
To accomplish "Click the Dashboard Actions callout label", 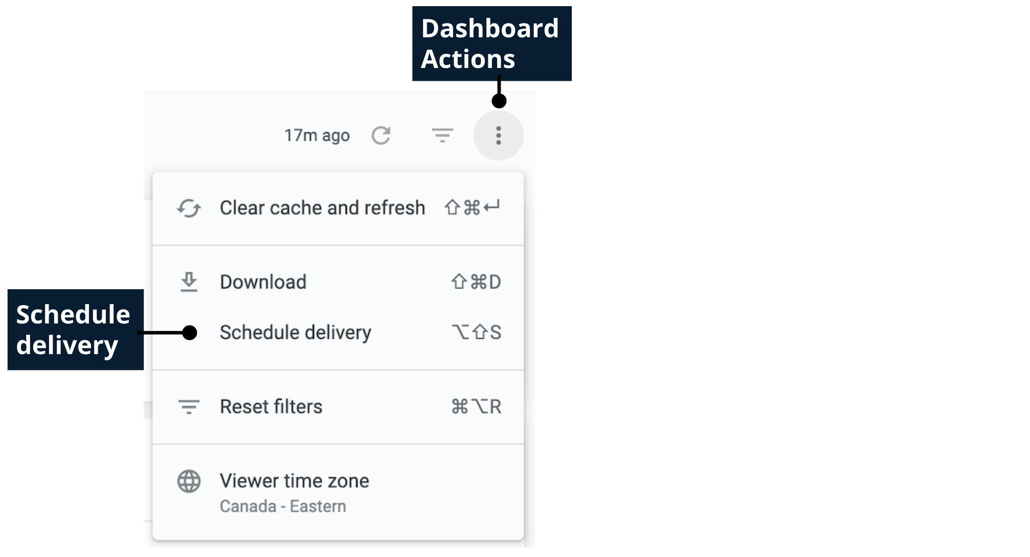I will click(x=491, y=43).
